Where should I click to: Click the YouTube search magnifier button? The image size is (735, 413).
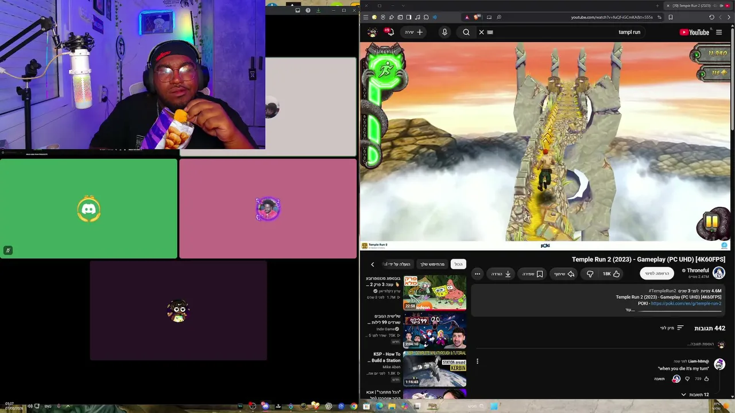click(466, 32)
